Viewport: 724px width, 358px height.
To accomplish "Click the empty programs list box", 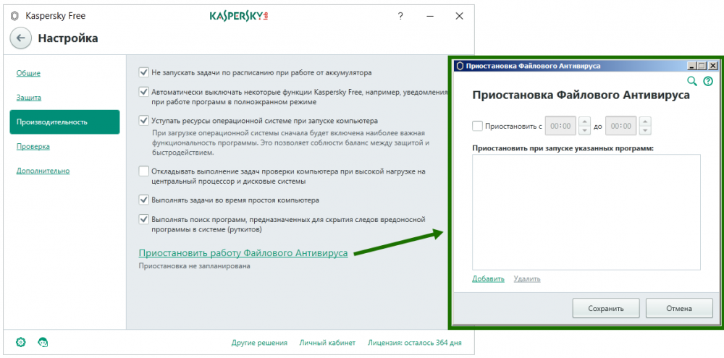I will [586, 212].
